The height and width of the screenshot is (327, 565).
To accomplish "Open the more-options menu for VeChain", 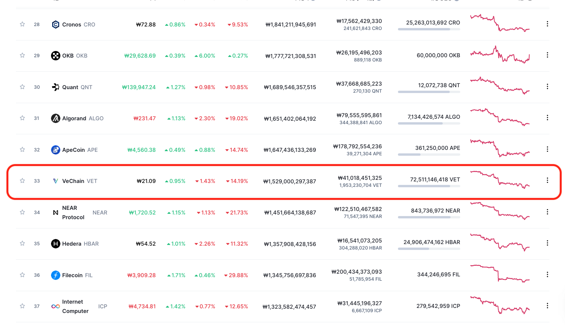I will pyautogui.click(x=547, y=180).
